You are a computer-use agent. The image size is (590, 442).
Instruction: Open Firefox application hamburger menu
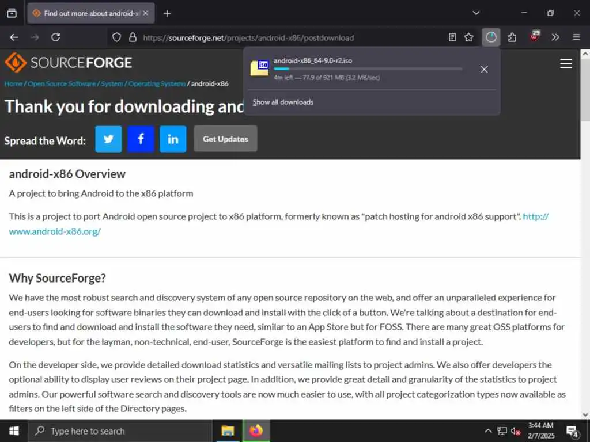[x=576, y=37]
